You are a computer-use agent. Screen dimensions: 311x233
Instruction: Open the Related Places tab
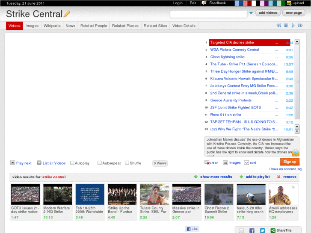[125, 26]
